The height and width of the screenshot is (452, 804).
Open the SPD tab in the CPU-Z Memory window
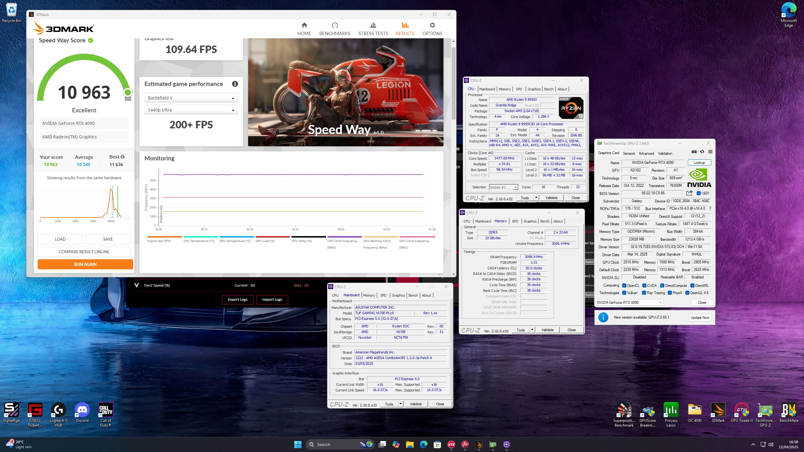(515, 221)
